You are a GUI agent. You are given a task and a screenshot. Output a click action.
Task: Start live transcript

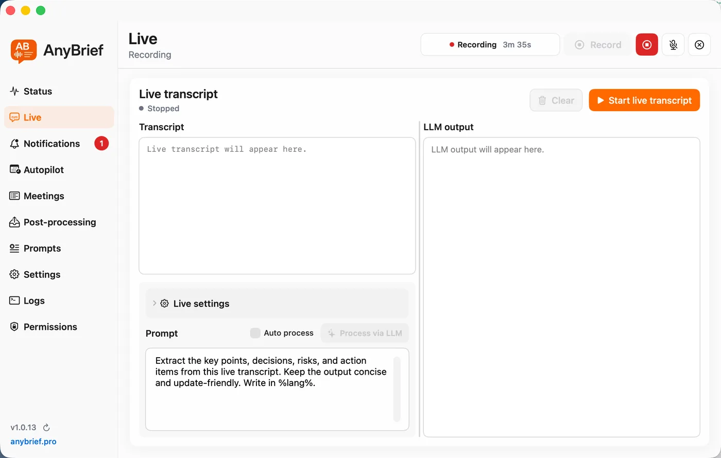[644, 100]
